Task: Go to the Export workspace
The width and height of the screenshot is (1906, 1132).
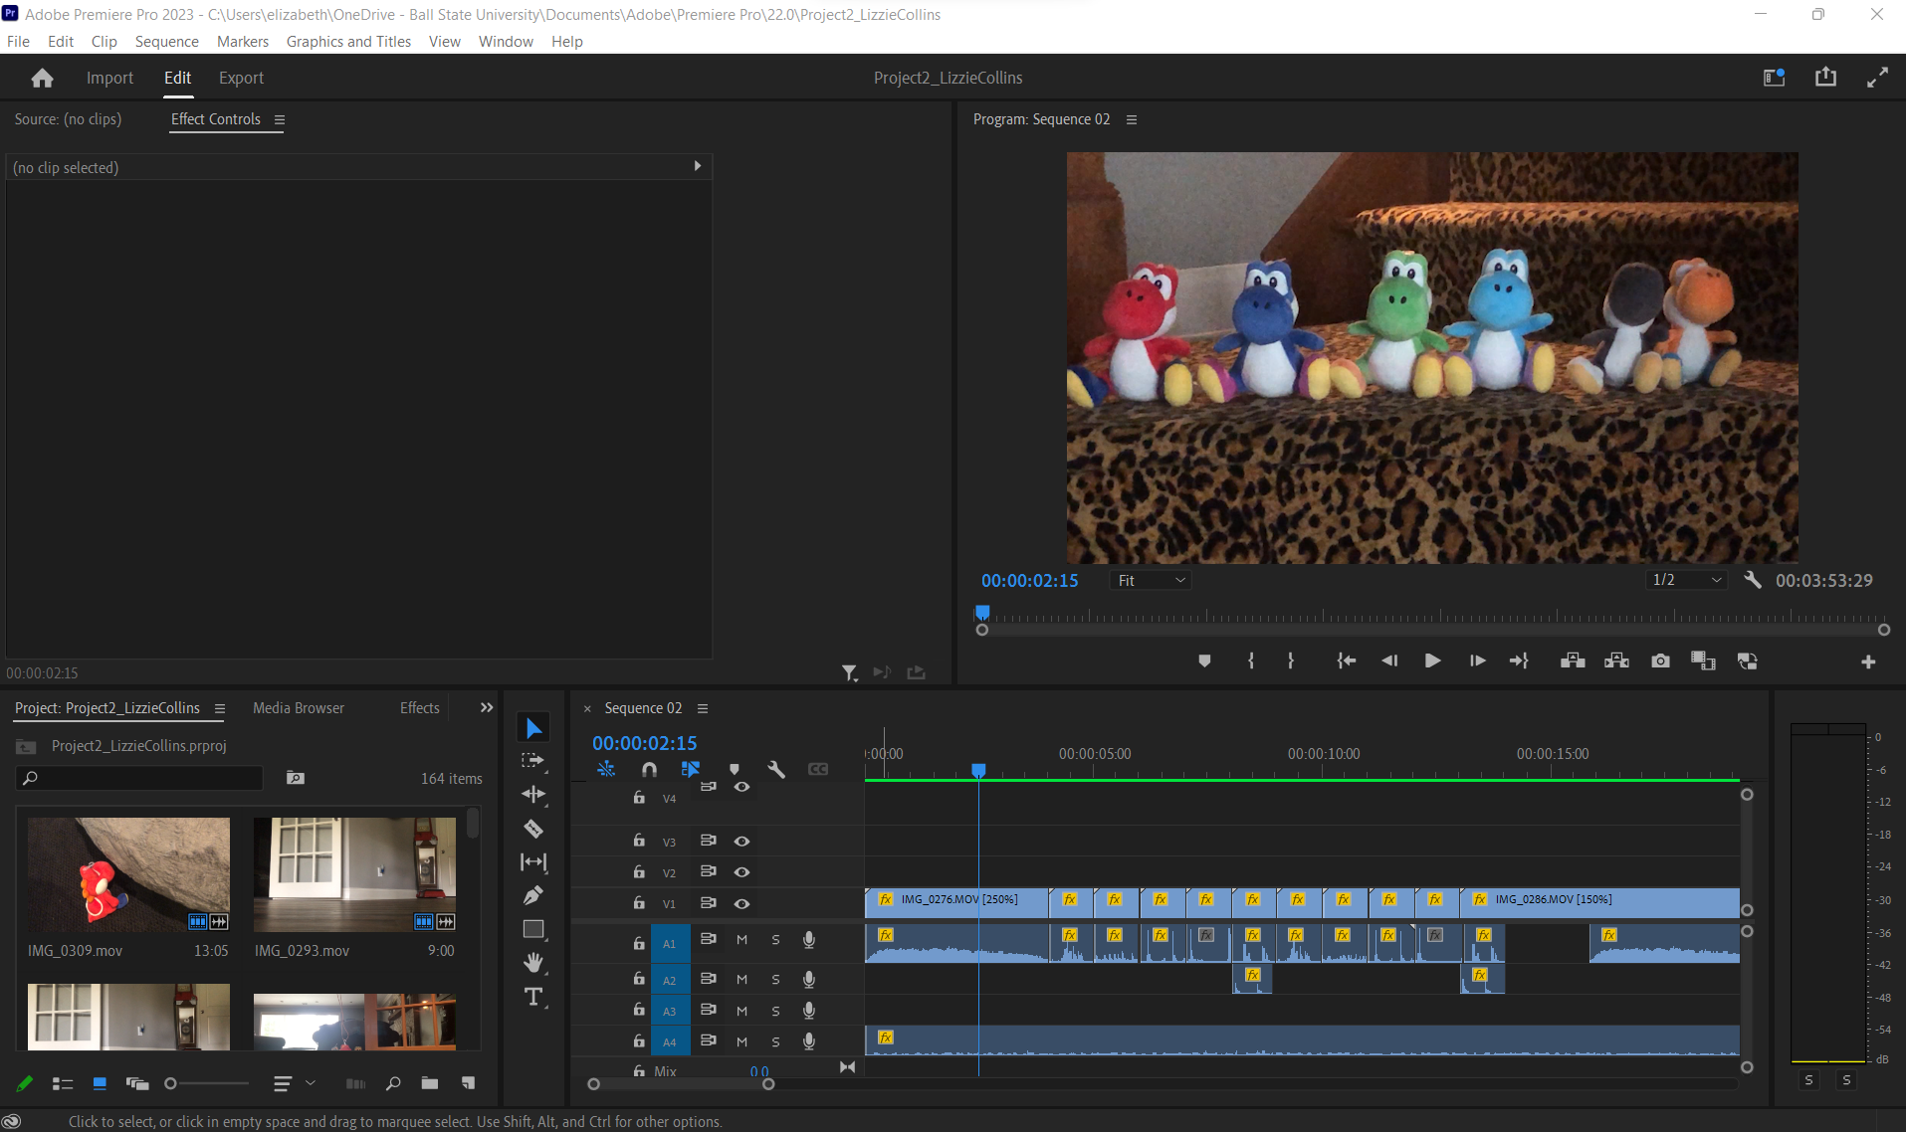Action: pyautogui.click(x=241, y=78)
